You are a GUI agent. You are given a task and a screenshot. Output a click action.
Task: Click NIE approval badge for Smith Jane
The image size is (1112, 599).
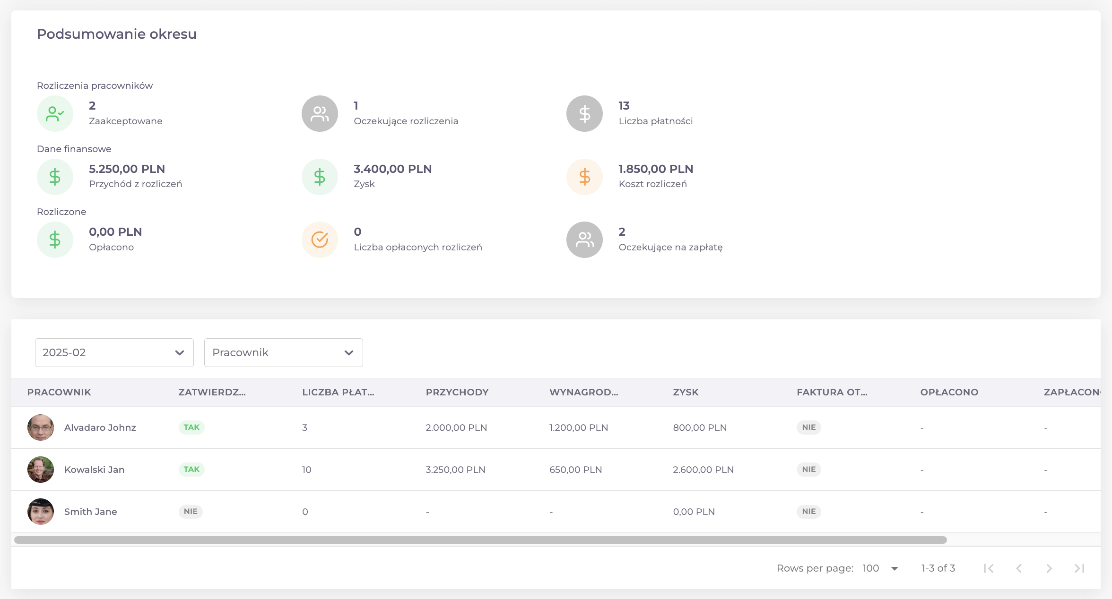191,511
